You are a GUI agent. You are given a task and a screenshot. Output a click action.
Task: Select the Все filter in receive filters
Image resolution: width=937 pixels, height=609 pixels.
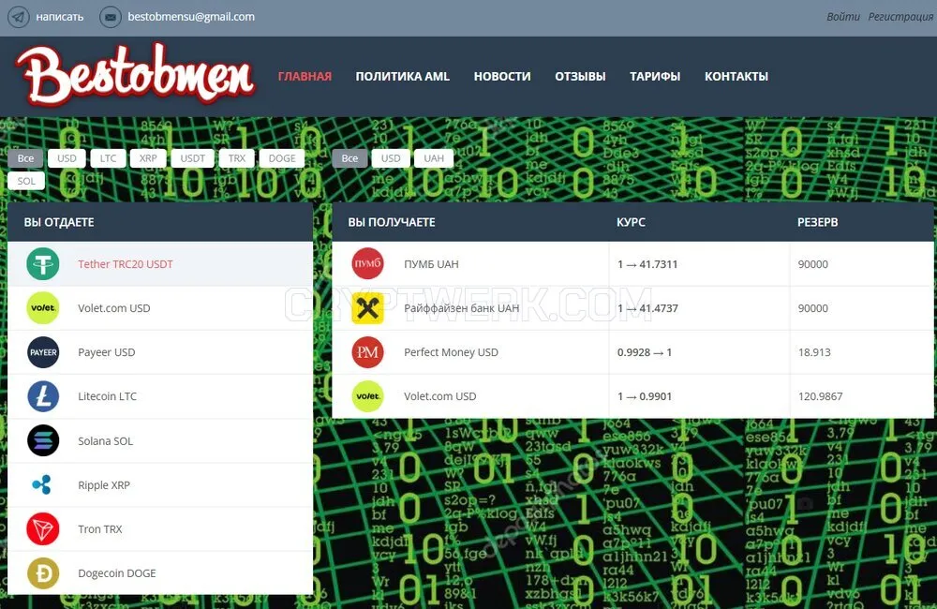350,158
